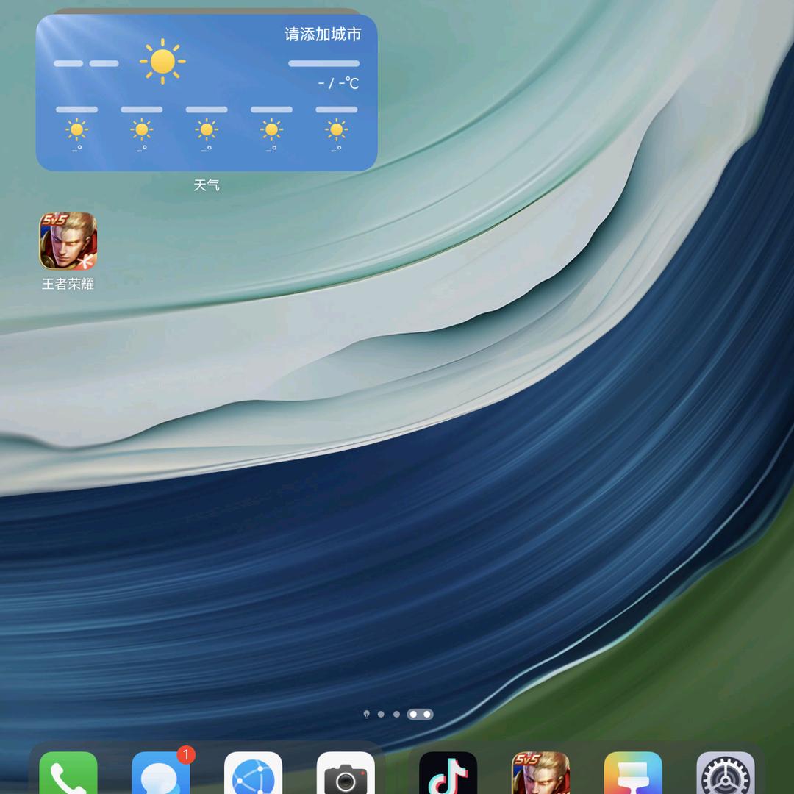Tap the "- / -℃" temperature reading
The height and width of the screenshot is (794, 794).
338,84
